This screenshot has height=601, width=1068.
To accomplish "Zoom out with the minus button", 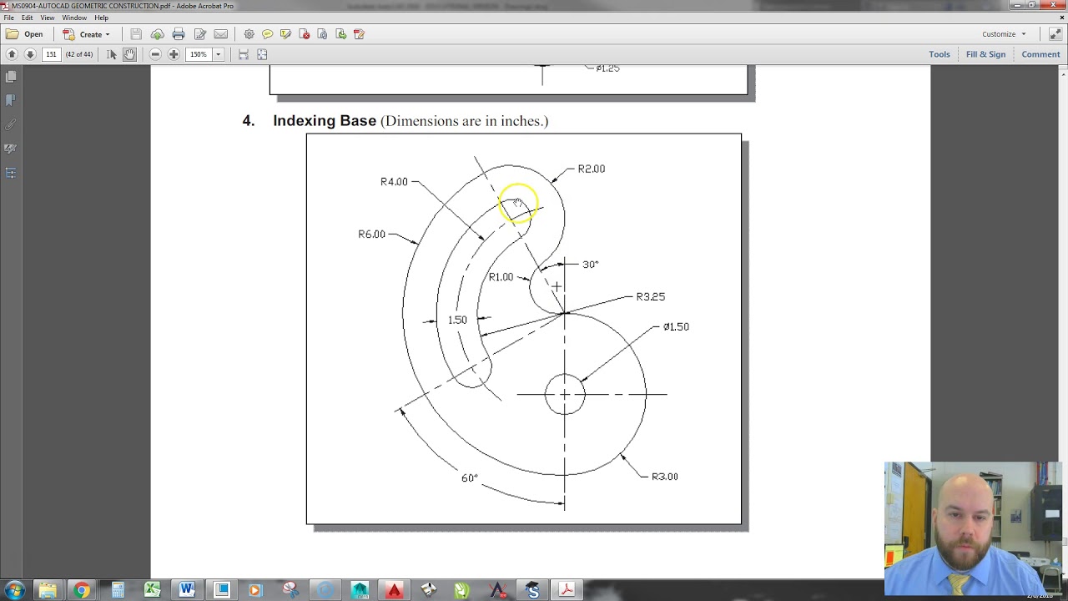I will tap(155, 54).
